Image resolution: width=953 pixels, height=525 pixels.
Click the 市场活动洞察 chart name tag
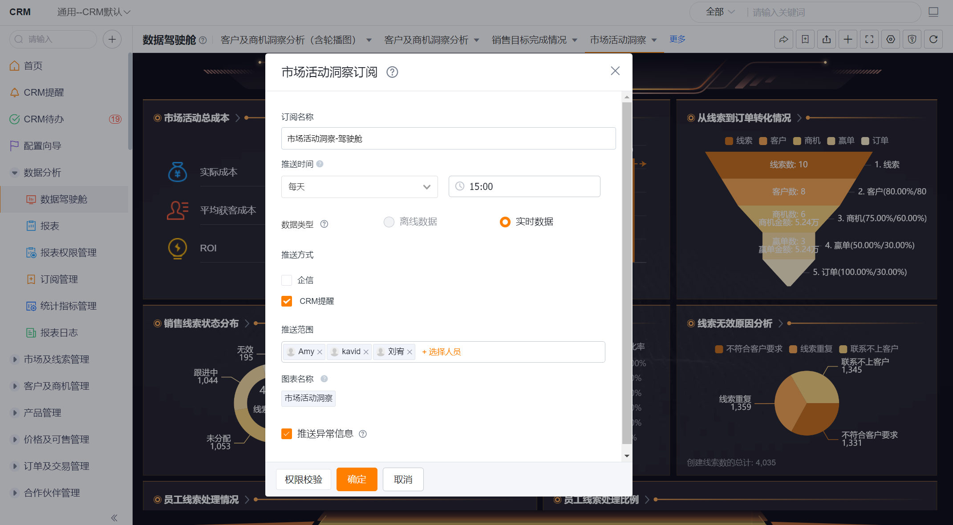[308, 398]
